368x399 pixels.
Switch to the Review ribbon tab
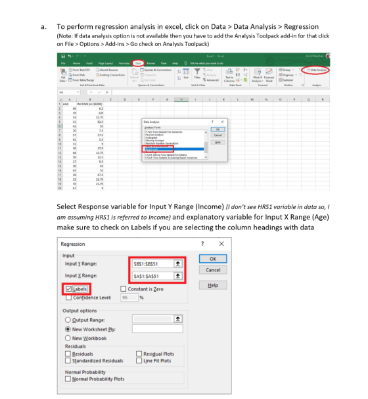click(150, 63)
